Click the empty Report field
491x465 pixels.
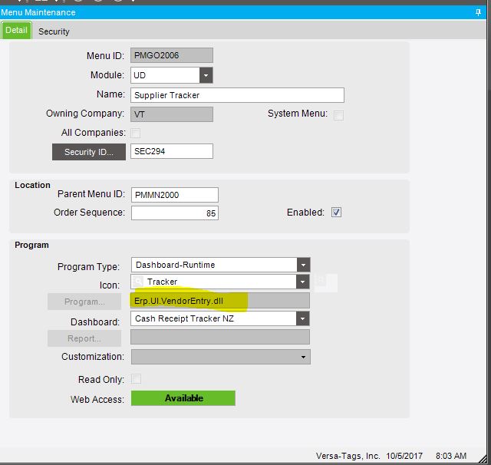pyautogui.click(x=220, y=337)
